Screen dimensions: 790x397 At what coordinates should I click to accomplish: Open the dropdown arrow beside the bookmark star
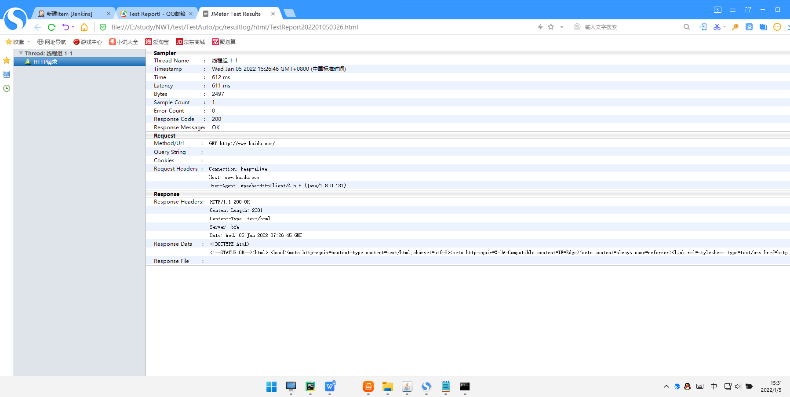point(562,27)
